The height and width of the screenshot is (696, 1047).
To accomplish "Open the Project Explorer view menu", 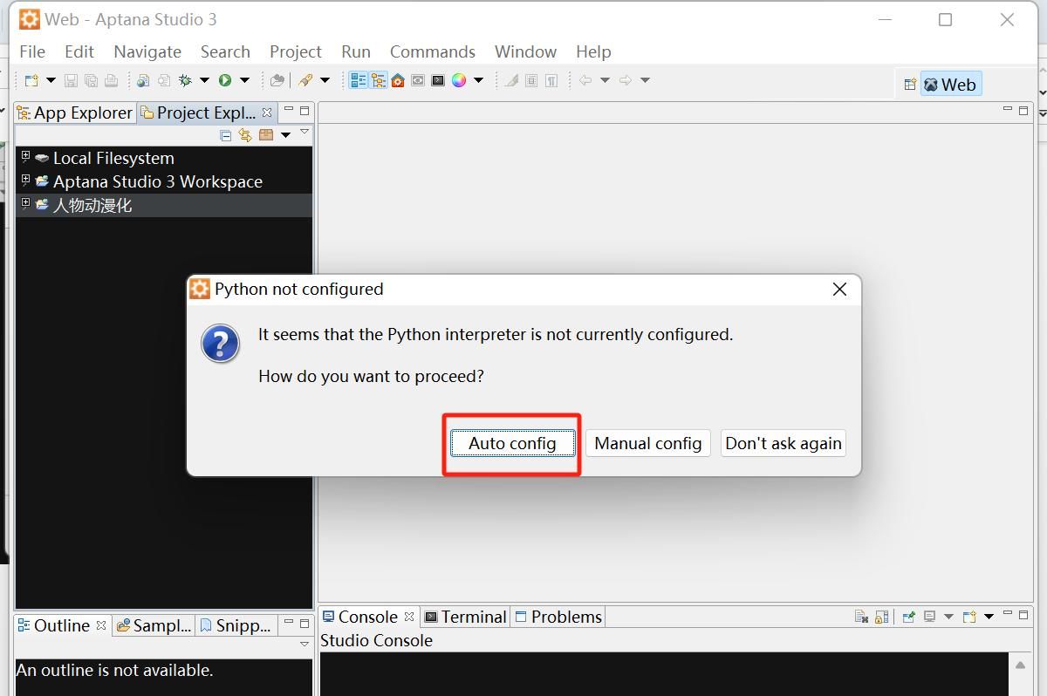I will (x=304, y=133).
